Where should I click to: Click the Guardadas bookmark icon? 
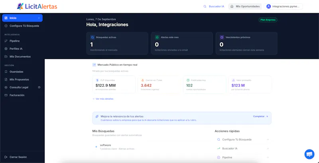[x=6, y=72]
